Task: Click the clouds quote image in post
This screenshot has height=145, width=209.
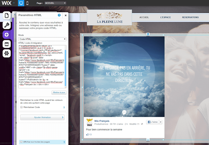Action: 124,77
